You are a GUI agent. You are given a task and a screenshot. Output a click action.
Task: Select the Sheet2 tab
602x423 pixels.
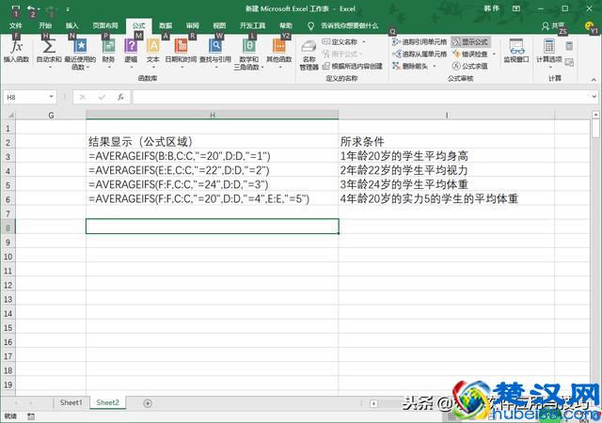pyautogui.click(x=107, y=402)
